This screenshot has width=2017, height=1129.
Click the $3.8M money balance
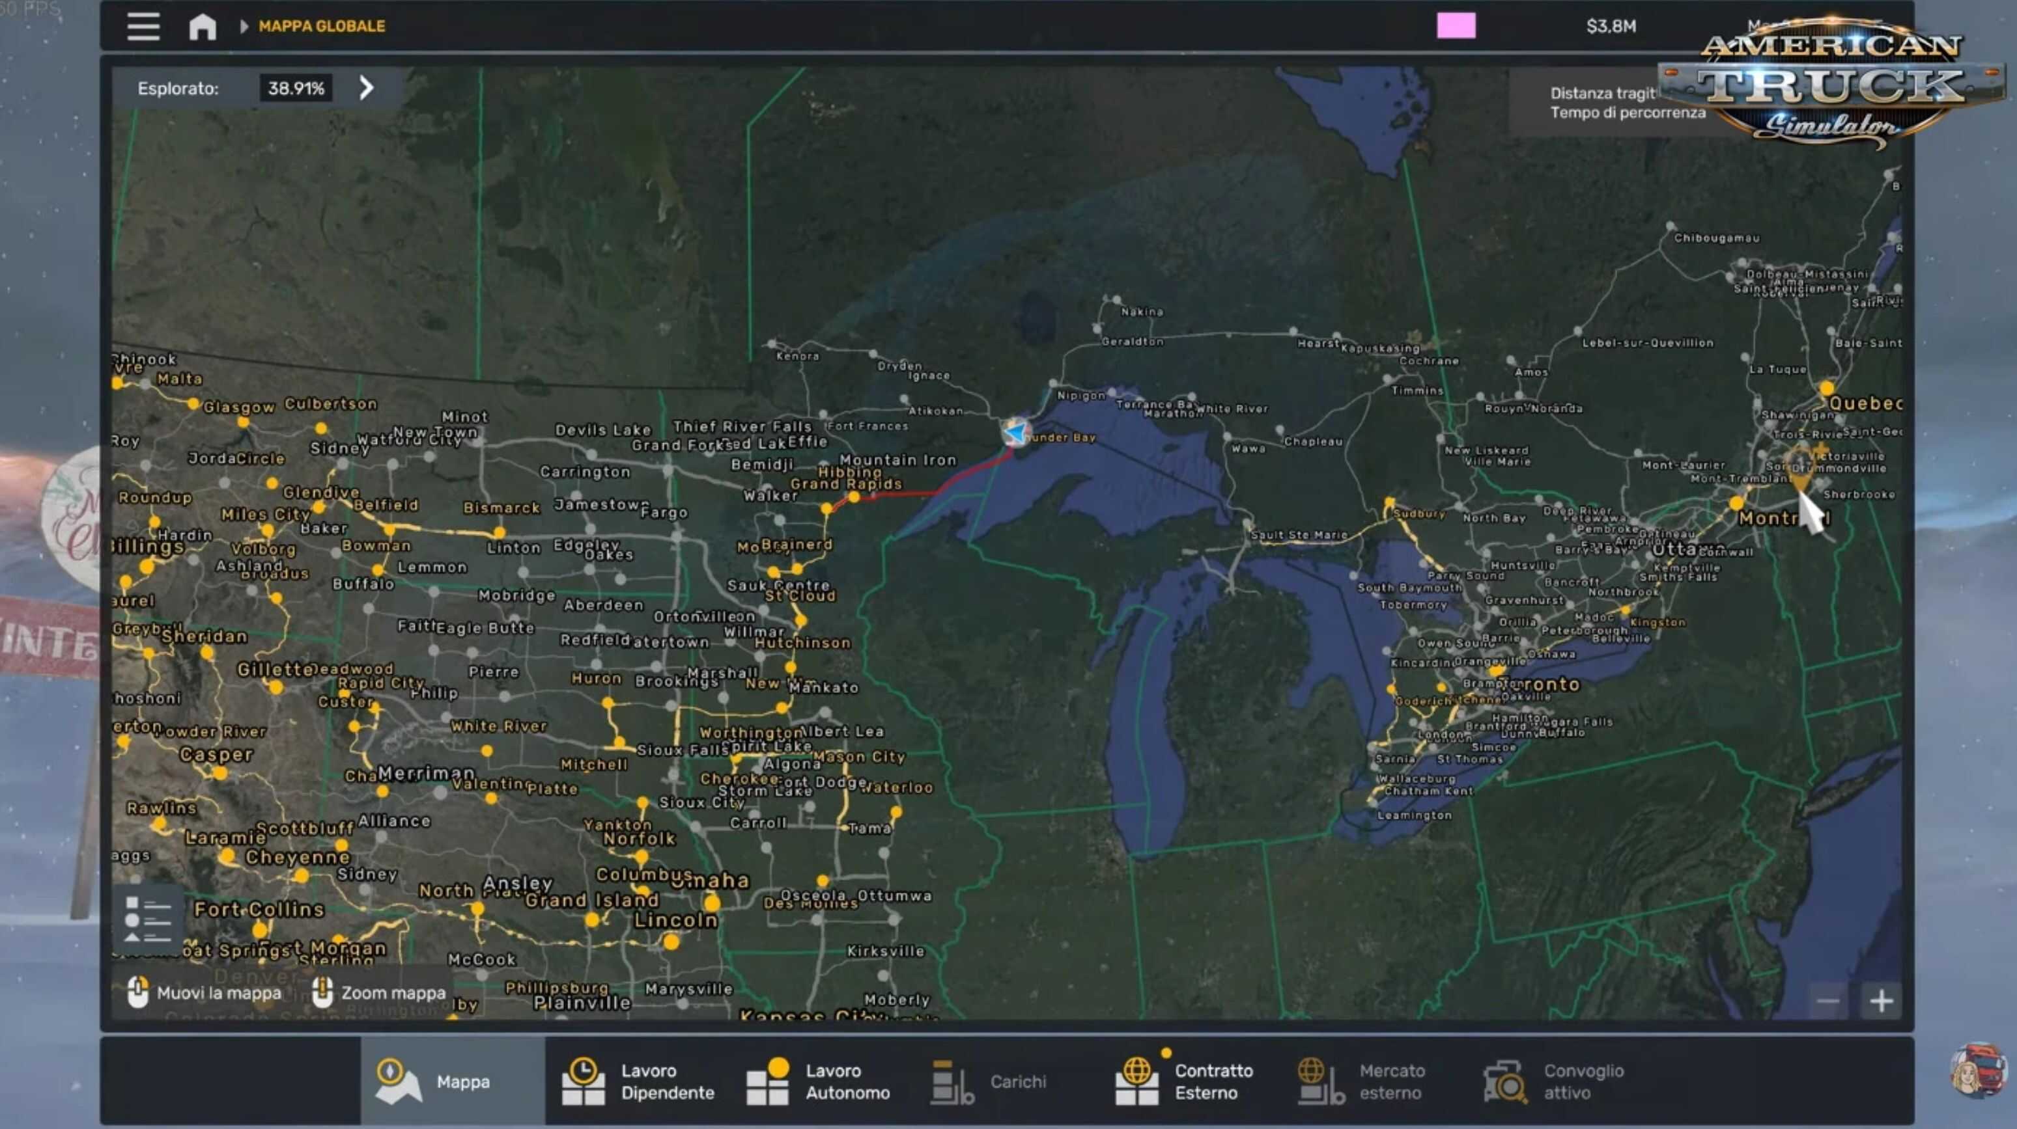click(1611, 26)
